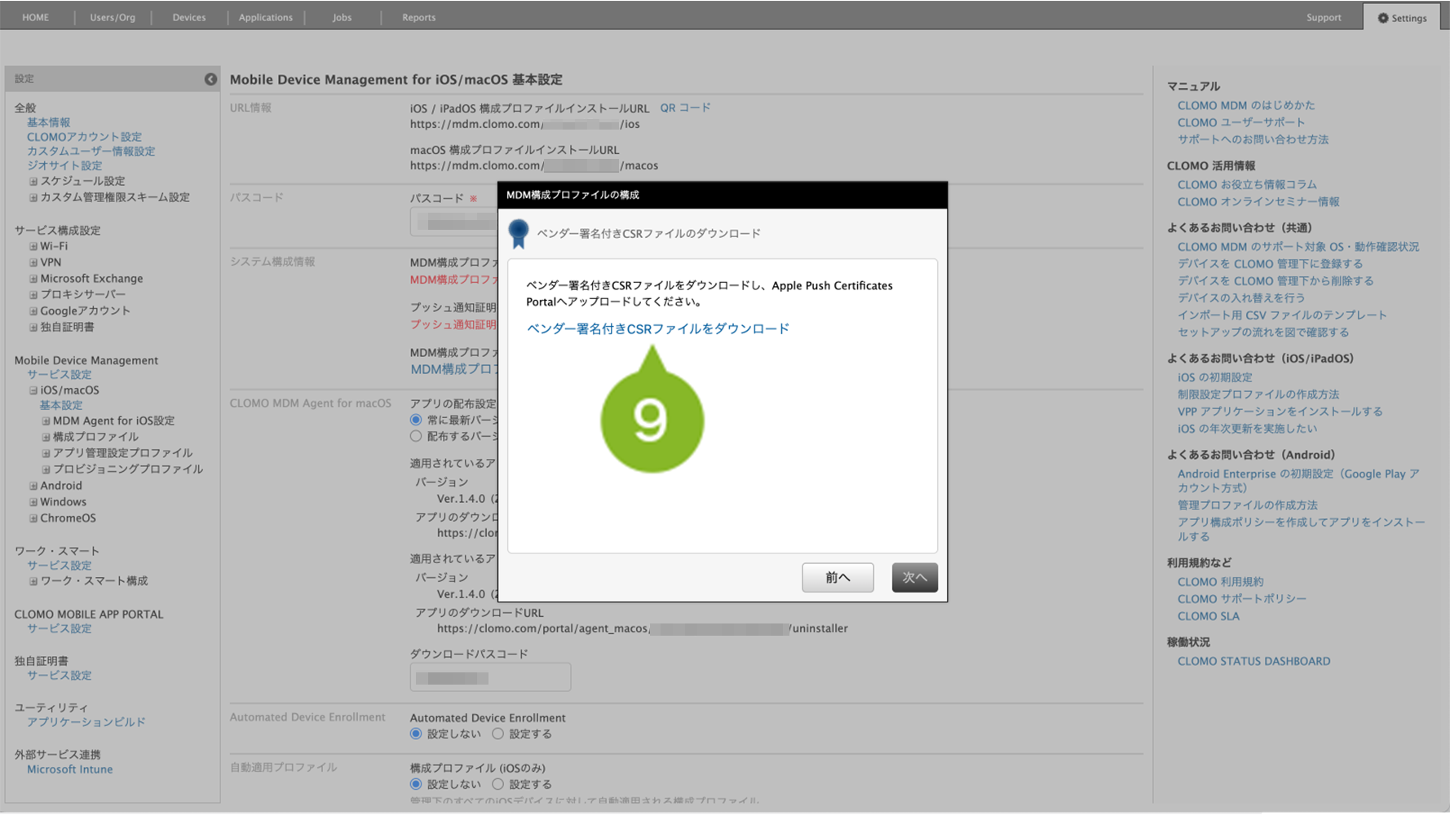Viewport: 1450px width, 815px height.
Task: Select 設定しない for Automated Device Enrollment
Action: point(416,734)
